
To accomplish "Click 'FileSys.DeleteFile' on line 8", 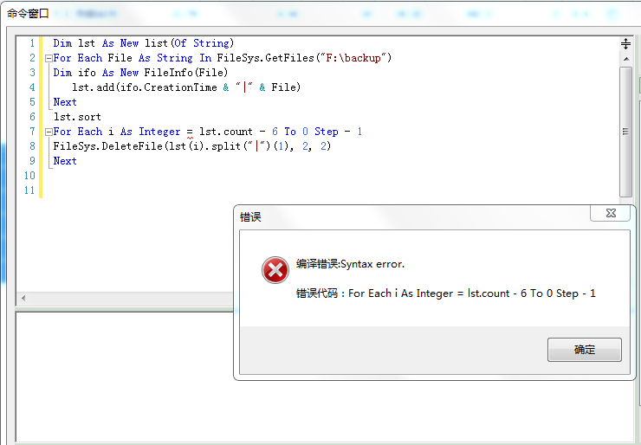I will 108,146.
